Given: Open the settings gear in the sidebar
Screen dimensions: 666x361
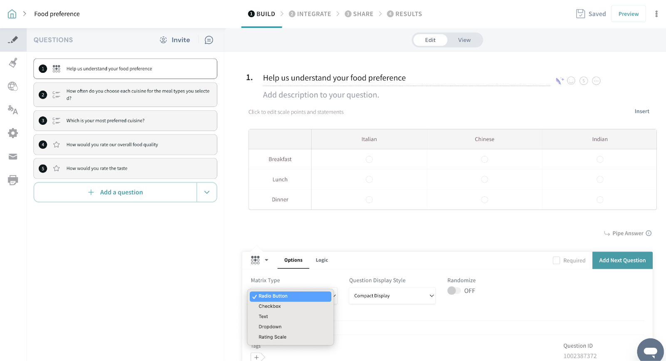Looking at the screenshot, I should point(13,133).
